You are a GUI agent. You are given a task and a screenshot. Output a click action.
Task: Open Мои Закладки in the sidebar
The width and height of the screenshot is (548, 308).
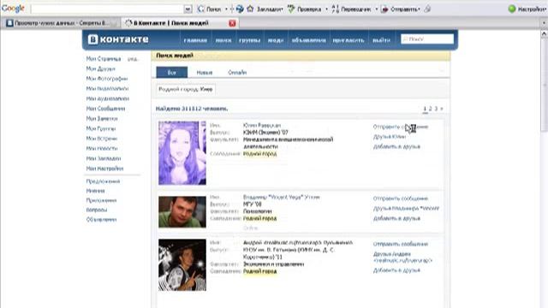point(104,158)
